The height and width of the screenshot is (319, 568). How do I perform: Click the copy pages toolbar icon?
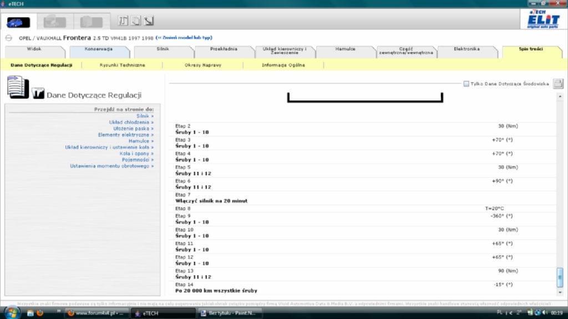136,21
